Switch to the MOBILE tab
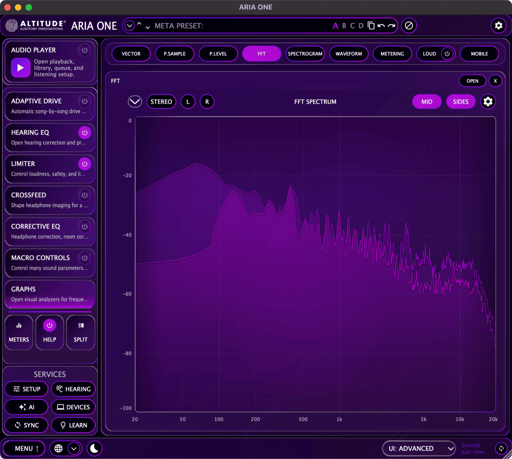Image resolution: width=512 pixels, height=459 pixels. 479,54
